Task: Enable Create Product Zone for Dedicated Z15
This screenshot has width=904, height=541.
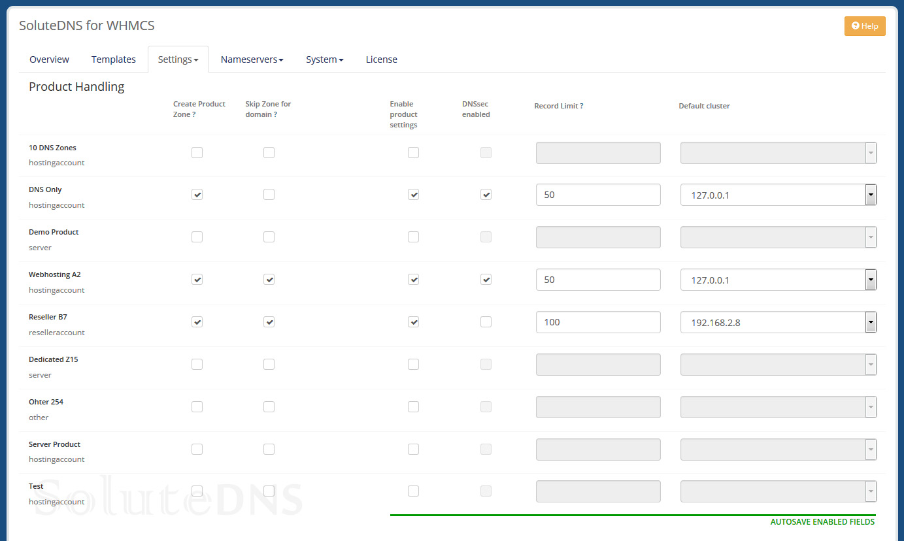Action: click(197, 365)
